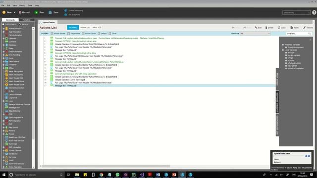Open the Actions button menu

click(308, 28)
